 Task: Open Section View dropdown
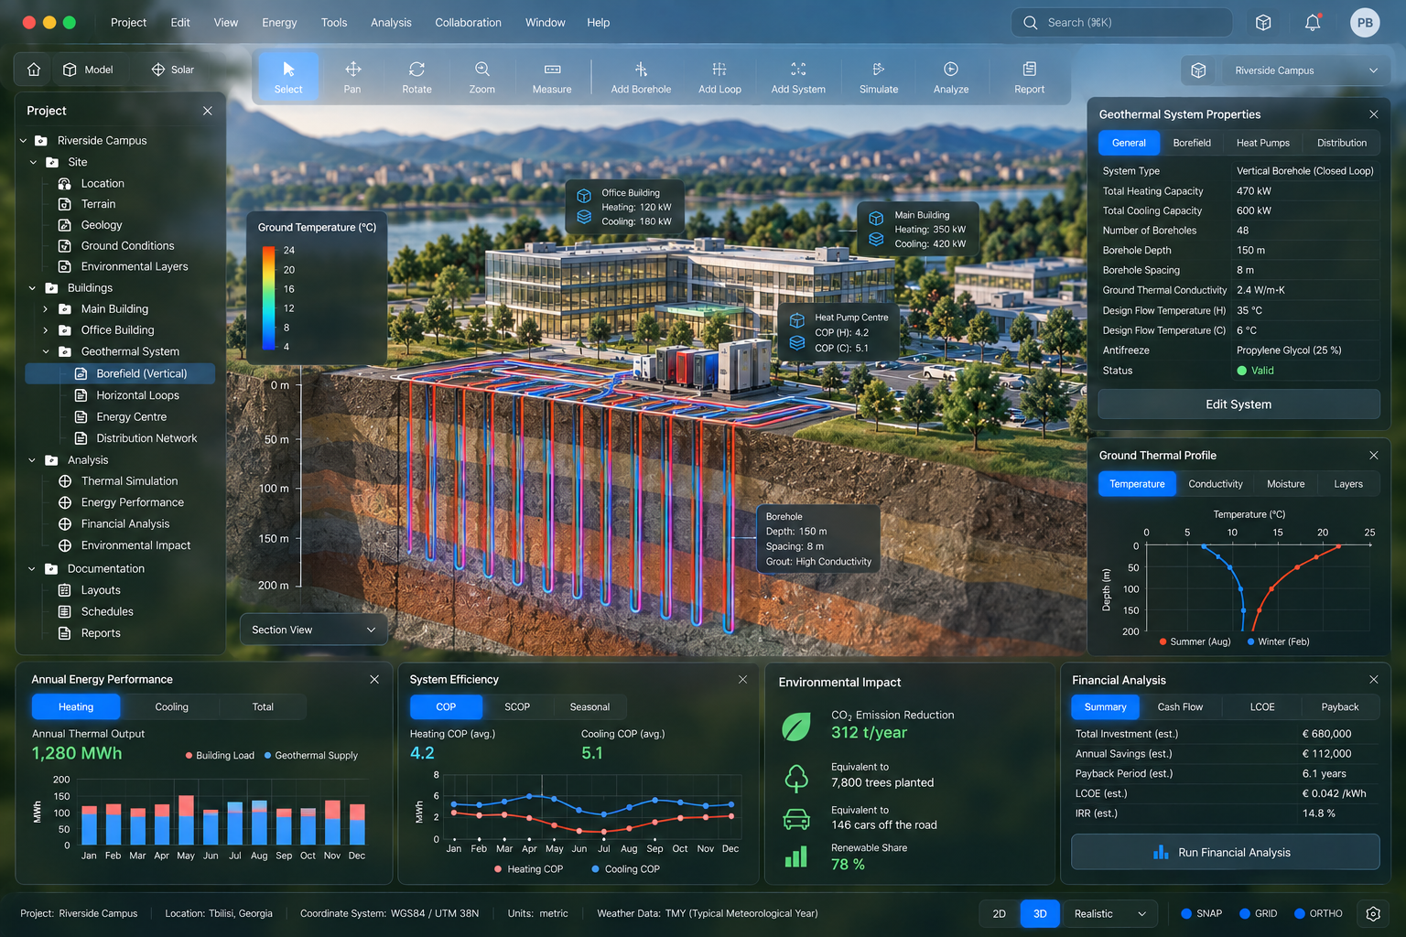[314, 630]
